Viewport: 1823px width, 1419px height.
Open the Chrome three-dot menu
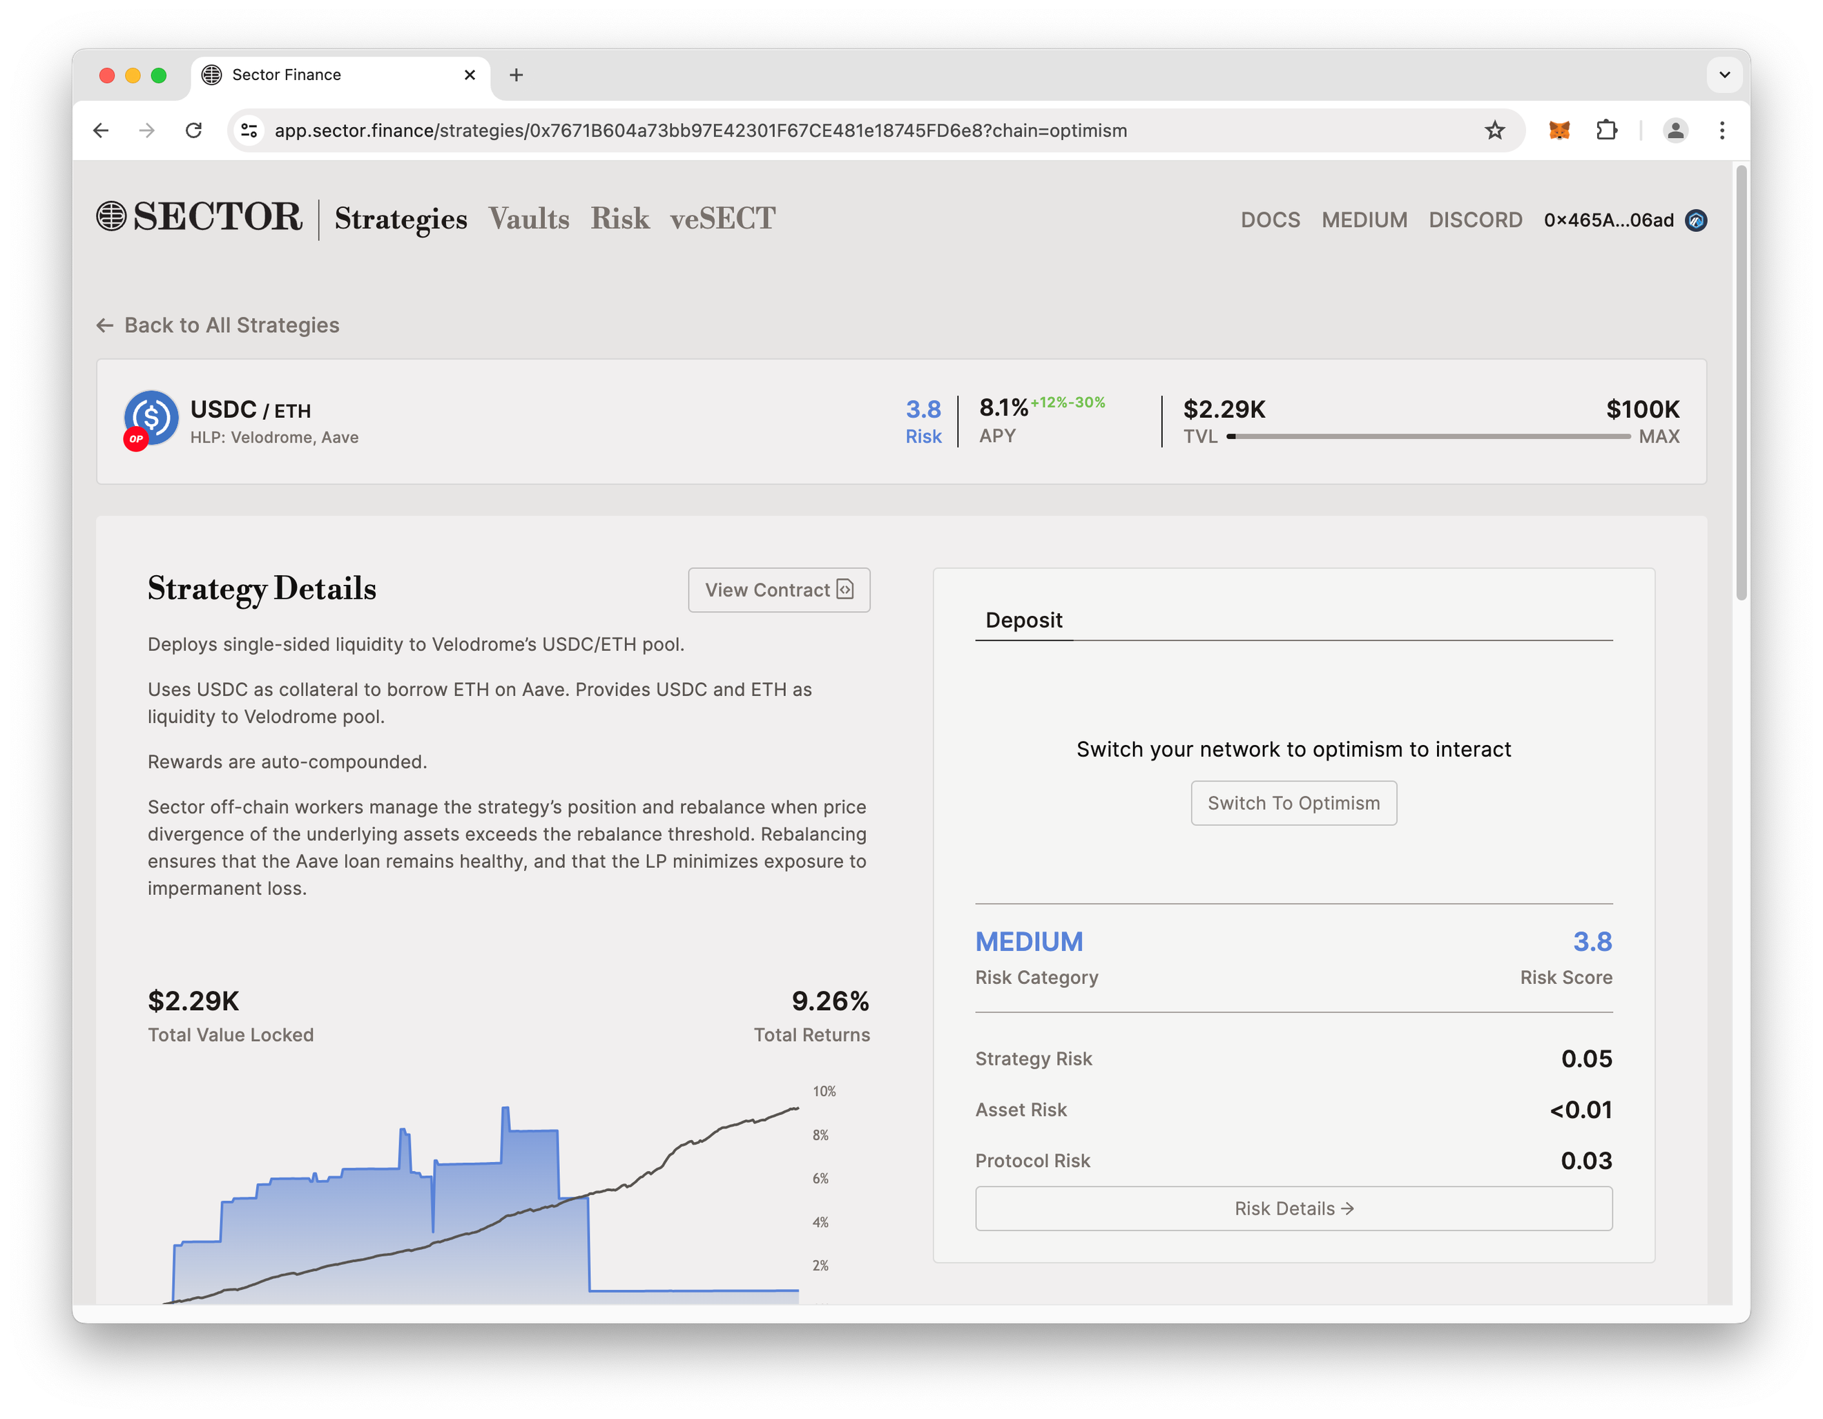click(x=1722, y=131)
